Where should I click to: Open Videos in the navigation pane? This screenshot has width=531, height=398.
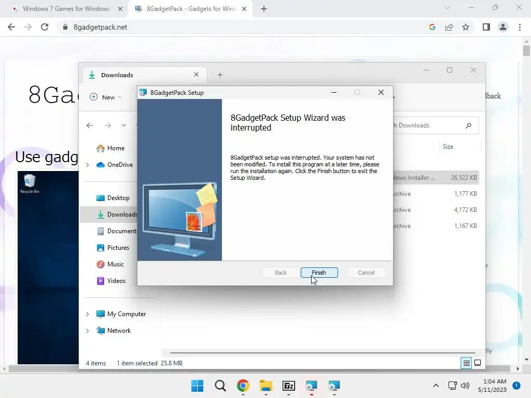111,281
